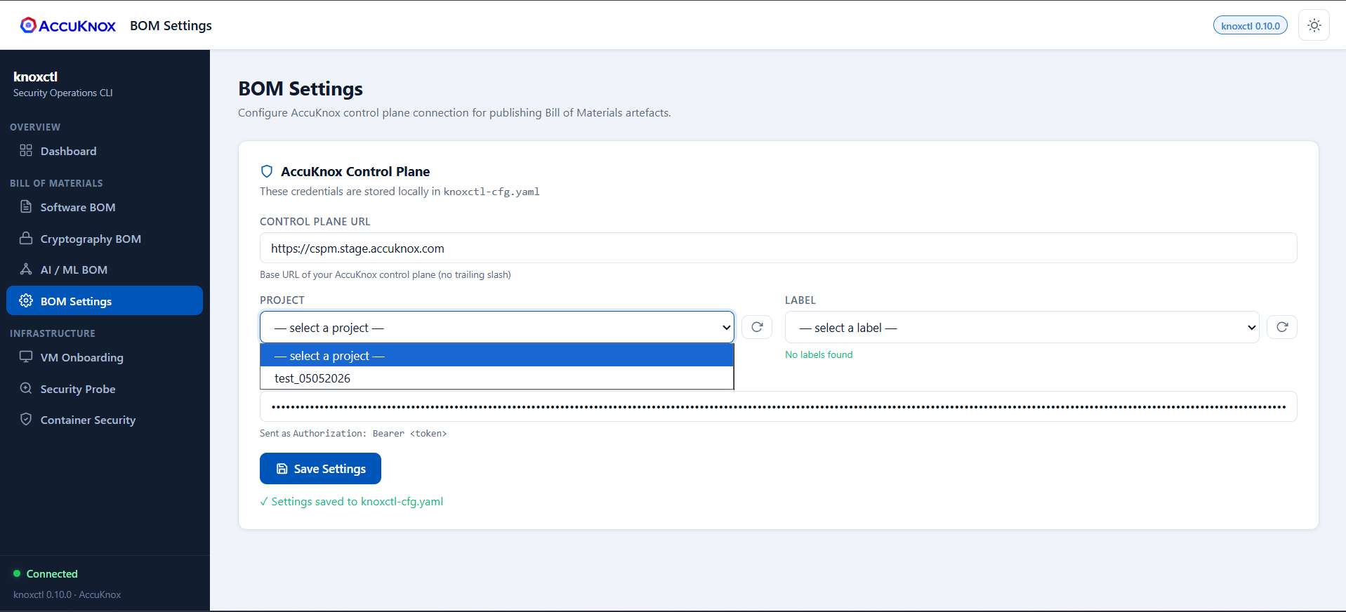Click the Save Settings button
Screen dimensions: 1346x612
[320, 468]
